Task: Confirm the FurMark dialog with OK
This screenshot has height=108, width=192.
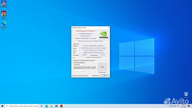Action: tap(105, 75)
